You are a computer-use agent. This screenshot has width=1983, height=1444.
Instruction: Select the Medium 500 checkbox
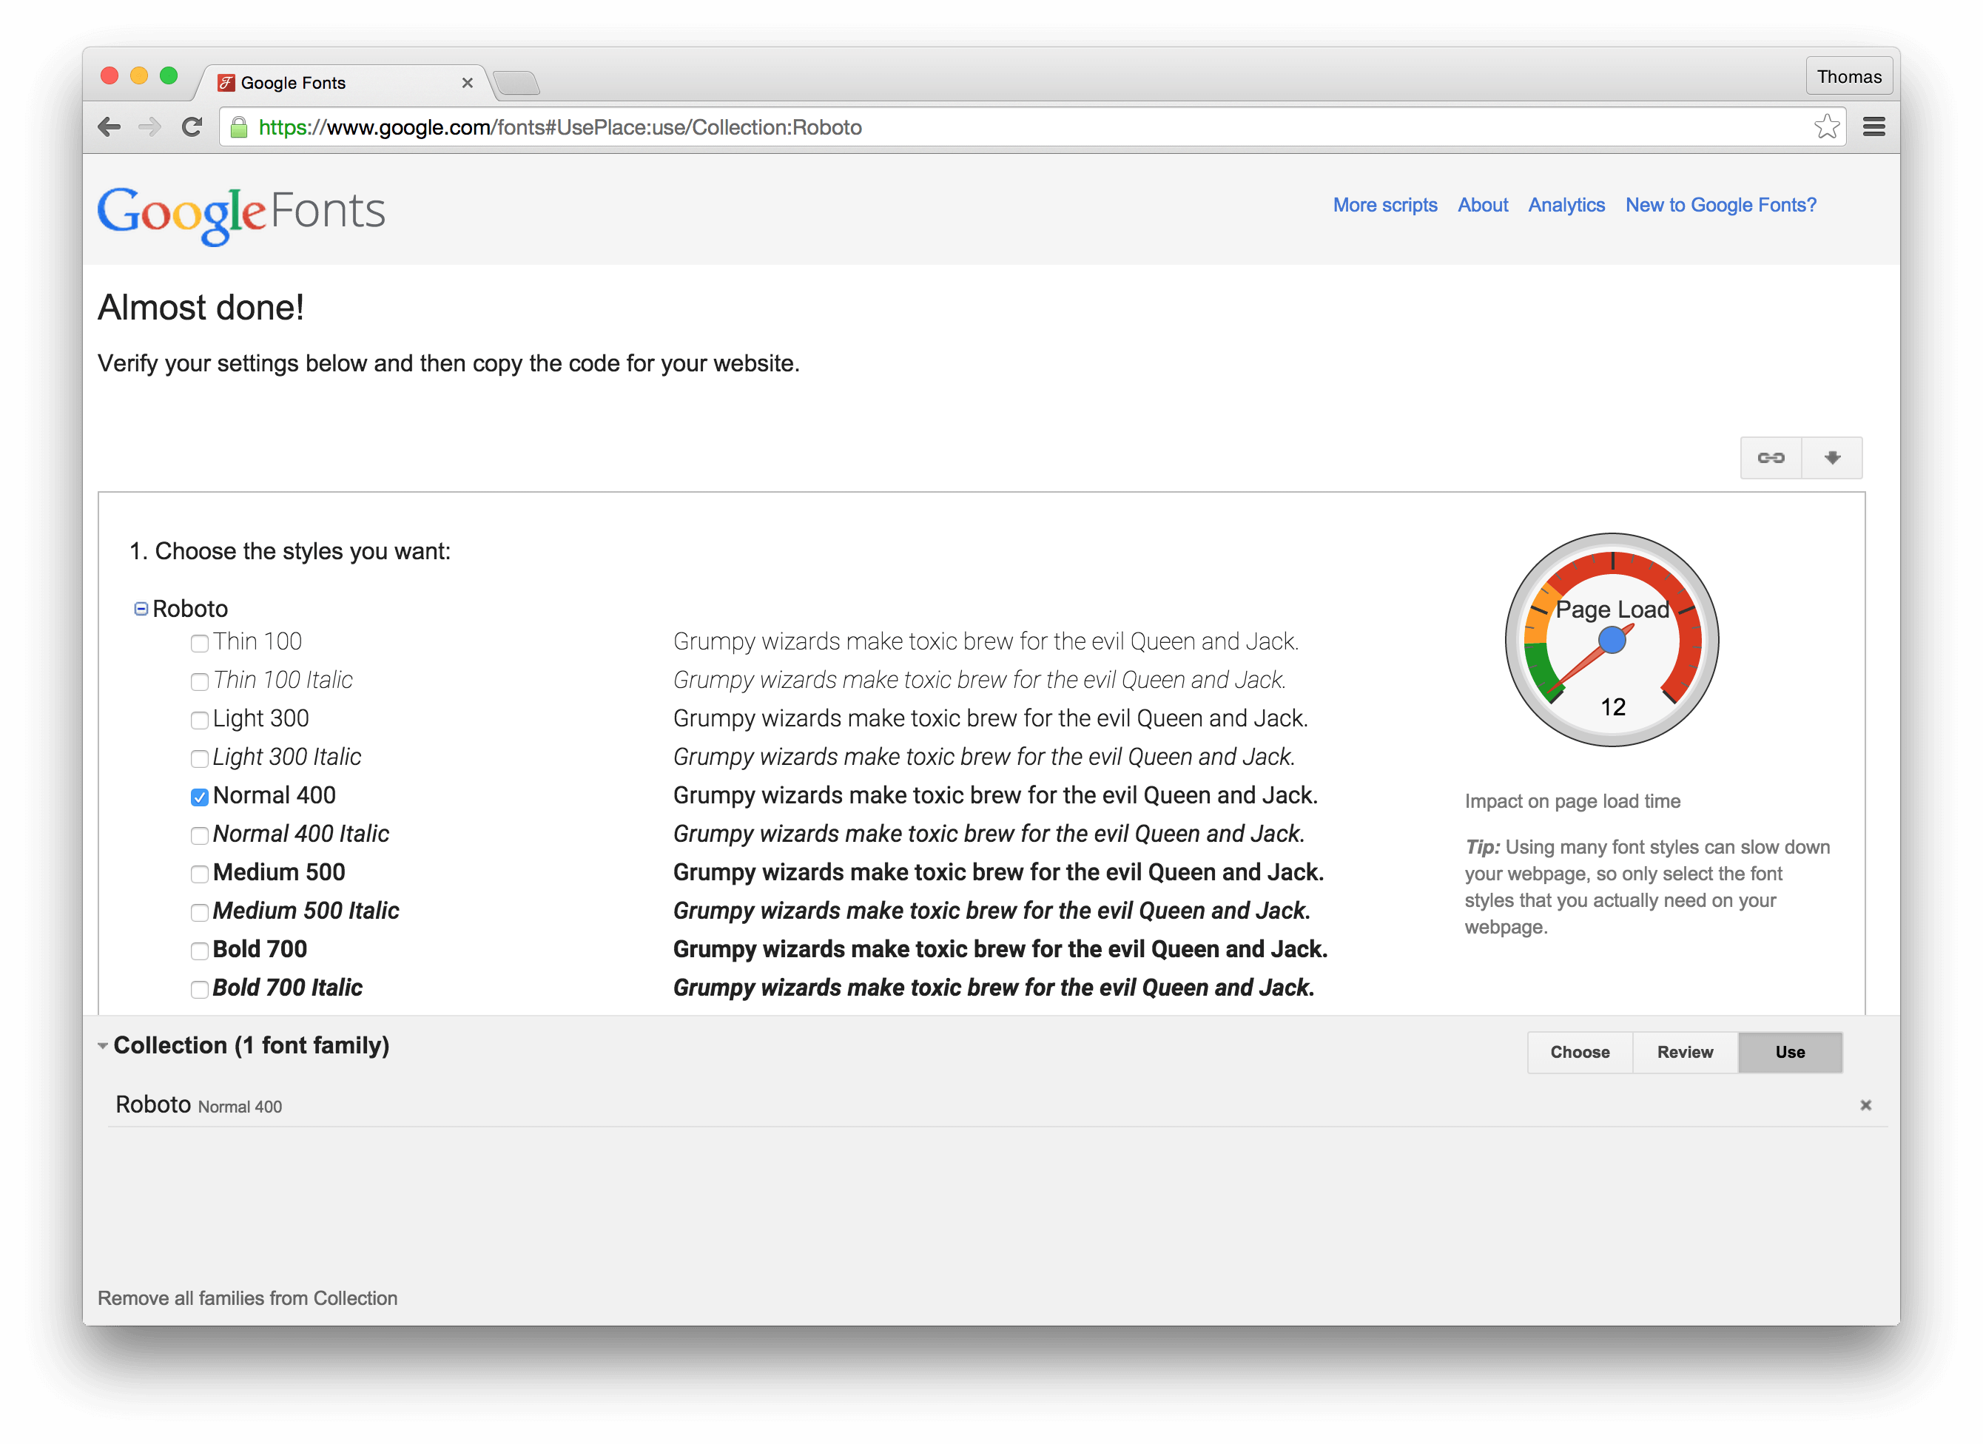(x=199, y=874)
